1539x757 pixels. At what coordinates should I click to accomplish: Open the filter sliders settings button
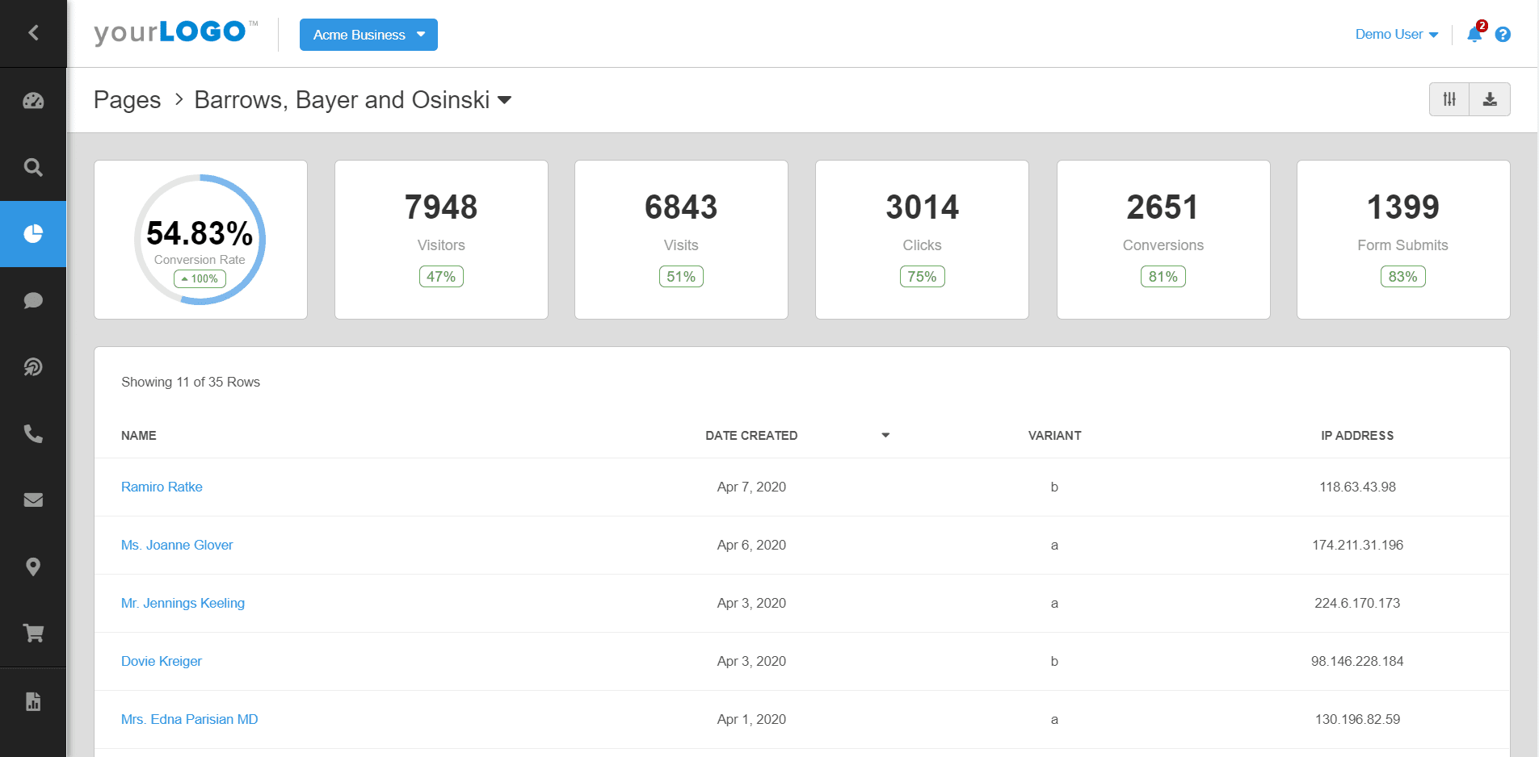pos(1449,99)
